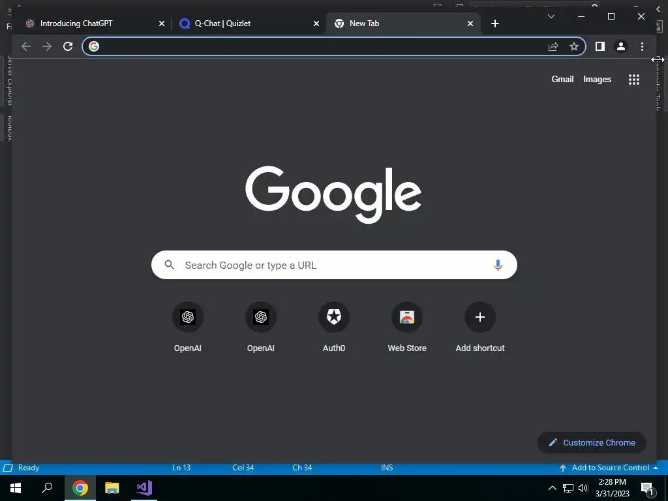Open the Chrome profile avatar menu
This screenshot has width=668, height=501.
point(621,46)
